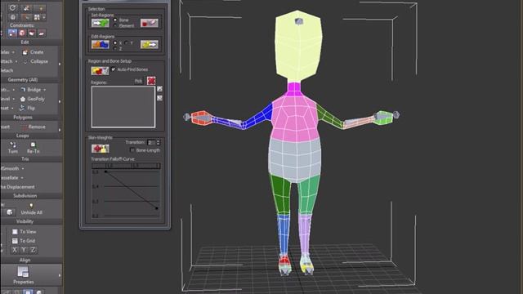Toggle the Y align axis button
This screenshot has height=294, width=523.
(x=24, y=250)
